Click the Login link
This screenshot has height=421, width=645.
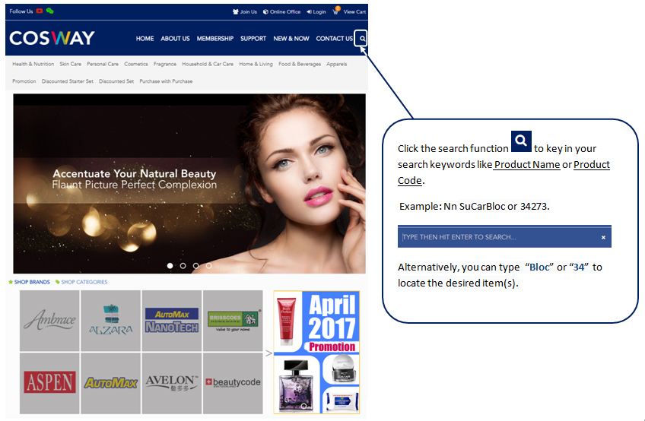[x=316, y=12]
